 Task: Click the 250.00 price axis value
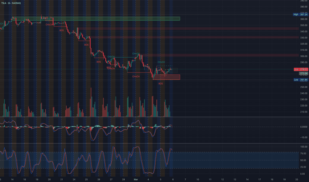click(x=304, y=87)
